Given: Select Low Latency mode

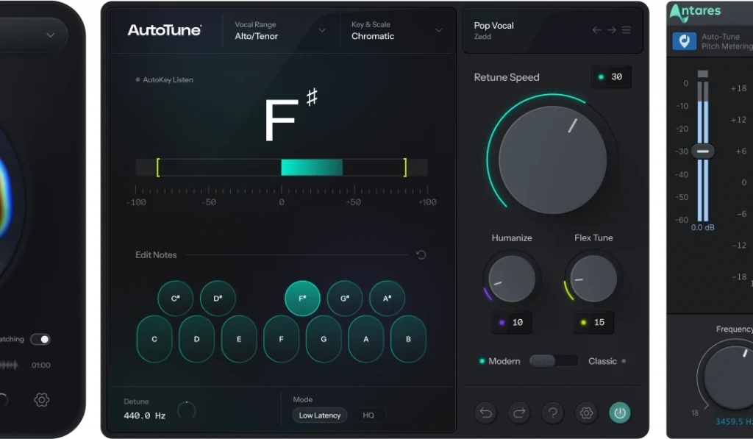Looking at the screenshot, I should pyautogui.click(x=320, y=415).
